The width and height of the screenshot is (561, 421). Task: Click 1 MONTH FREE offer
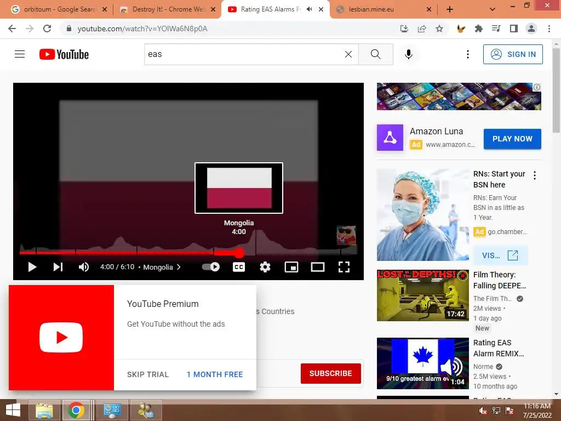(215, 374)
